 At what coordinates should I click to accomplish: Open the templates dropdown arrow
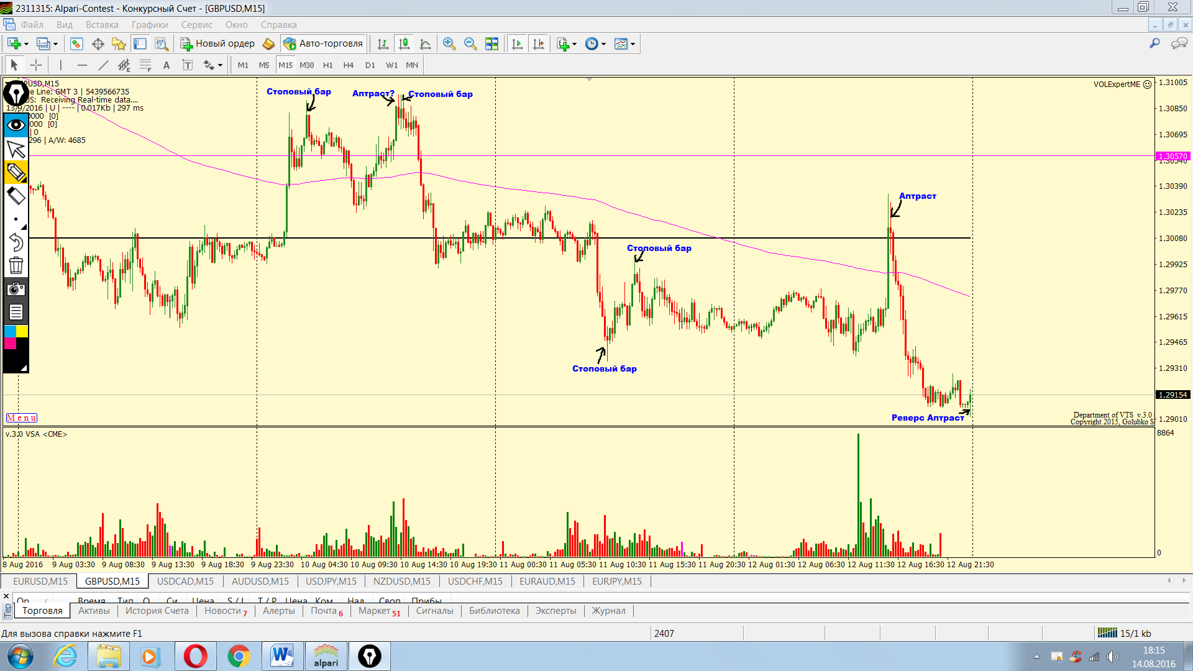tap(633, 44)
